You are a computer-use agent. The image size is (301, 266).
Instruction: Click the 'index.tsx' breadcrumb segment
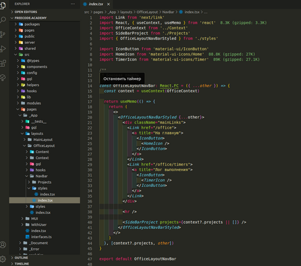coord(192,12)
